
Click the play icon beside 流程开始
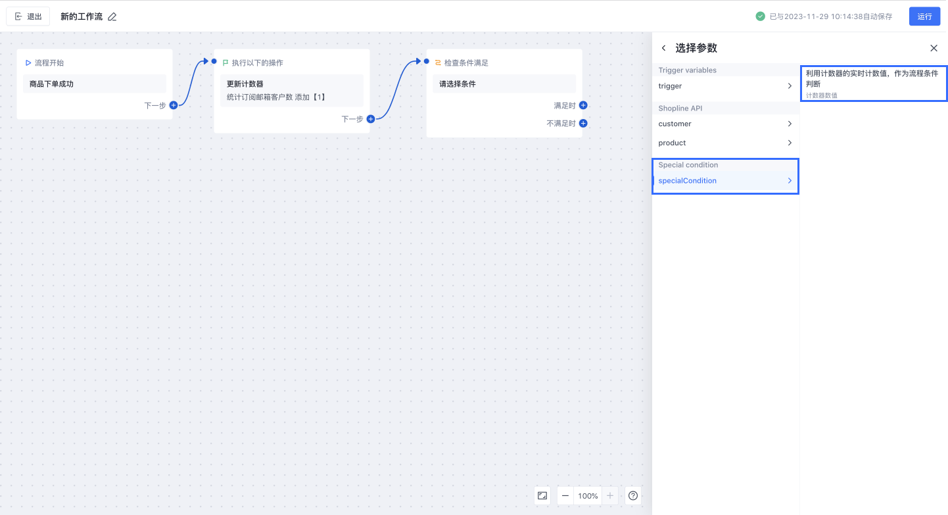[28, 63]
